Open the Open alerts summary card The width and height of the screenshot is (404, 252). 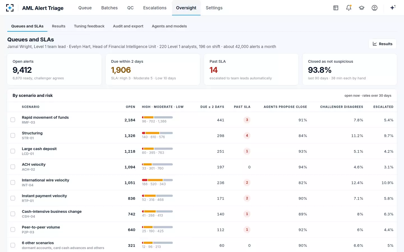54,69
